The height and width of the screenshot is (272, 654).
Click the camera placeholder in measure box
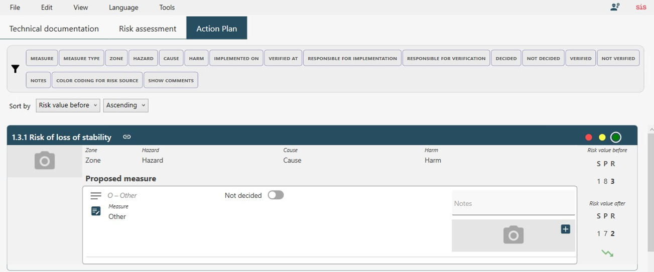coord(513,235)
